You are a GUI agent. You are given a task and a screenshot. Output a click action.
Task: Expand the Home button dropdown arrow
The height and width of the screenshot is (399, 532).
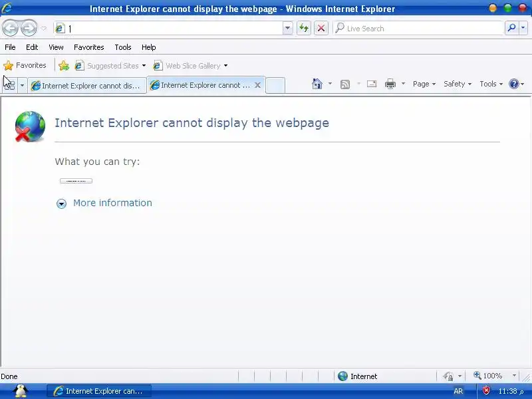[330, 84]
